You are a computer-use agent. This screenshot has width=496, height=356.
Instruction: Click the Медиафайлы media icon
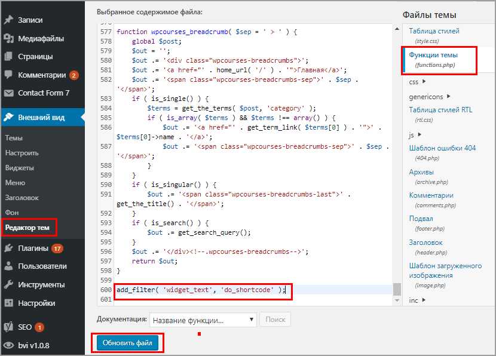8,38
